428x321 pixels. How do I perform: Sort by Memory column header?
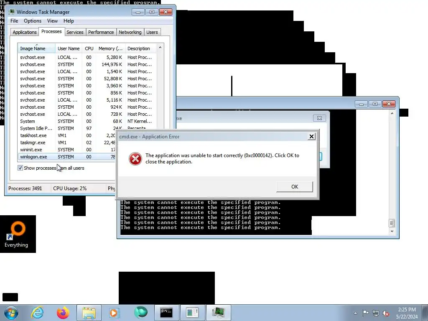click(x=110, y=48)
